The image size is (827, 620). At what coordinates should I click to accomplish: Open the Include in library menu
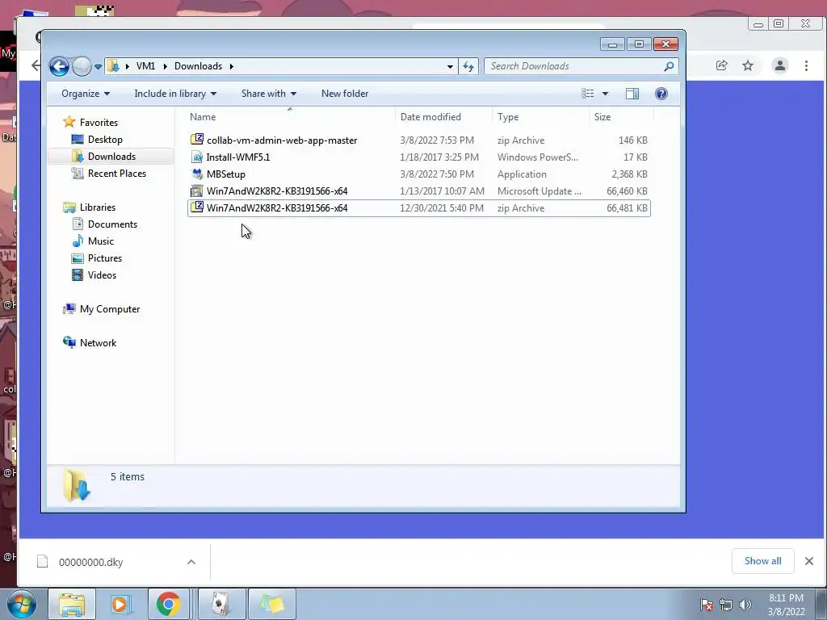pyautogui.click(x=175, y=94)
